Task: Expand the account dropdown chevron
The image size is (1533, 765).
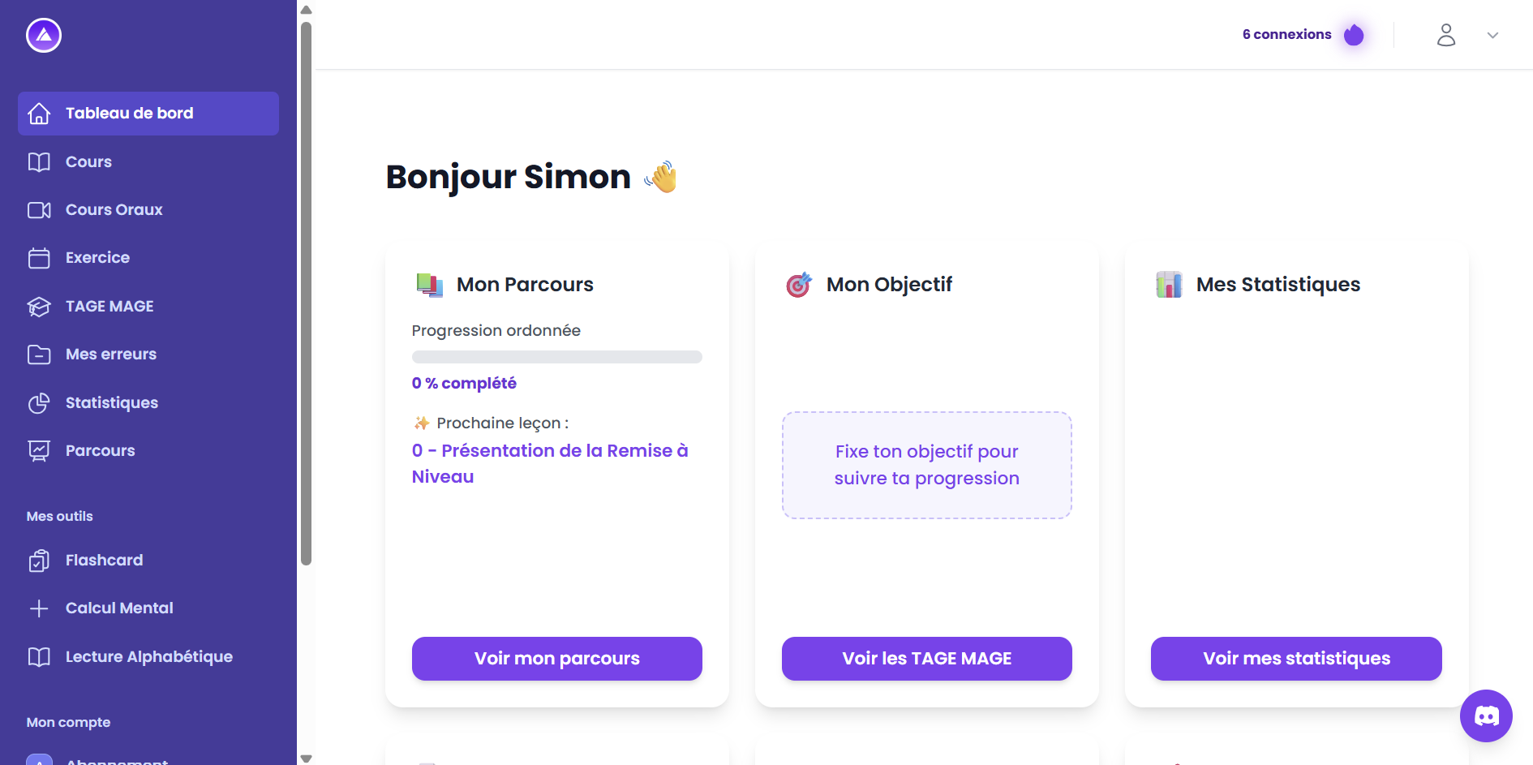Action: coord(1492,36)
